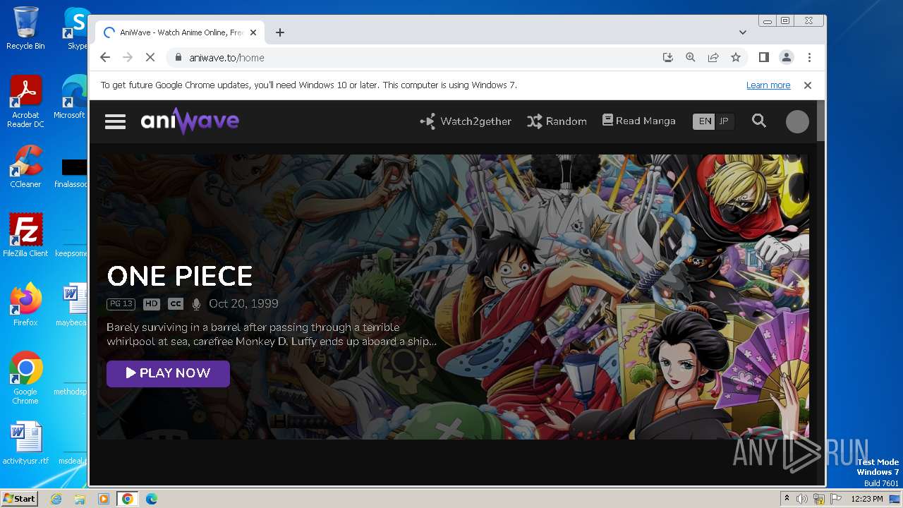Image resolution: width=903 pixels, height=508 pixels.
Task: Open the volume speaker tray icon
Action: pos(802,499)
